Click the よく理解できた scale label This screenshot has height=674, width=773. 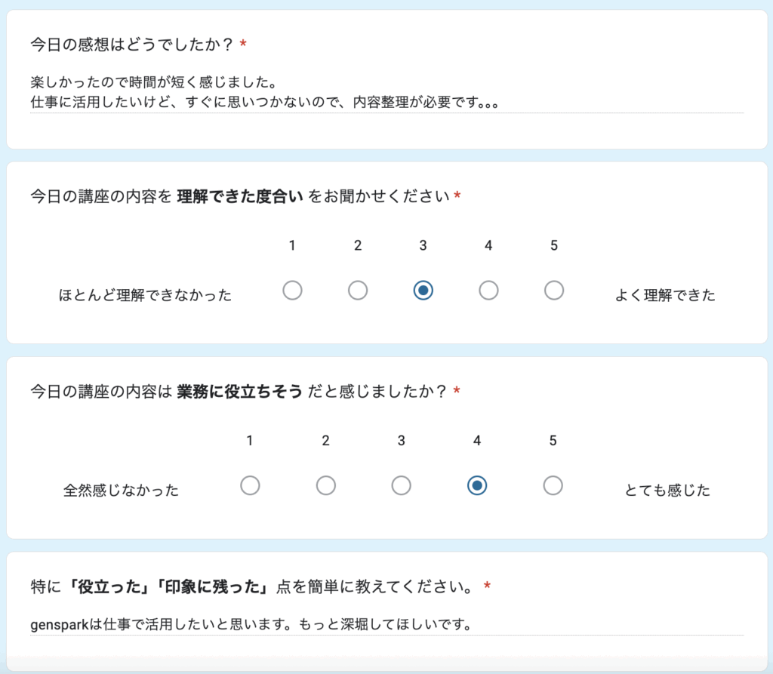(665, 295)
